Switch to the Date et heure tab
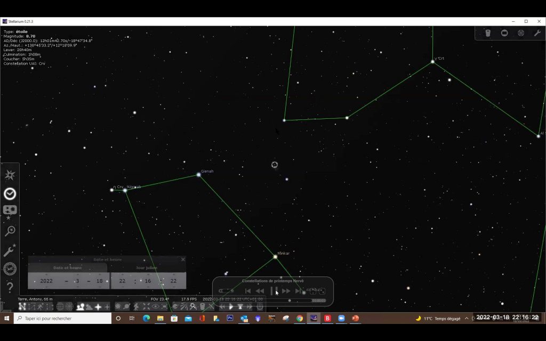Image resolution: width=546 pixels, height=341 pixels. point(68,267)
